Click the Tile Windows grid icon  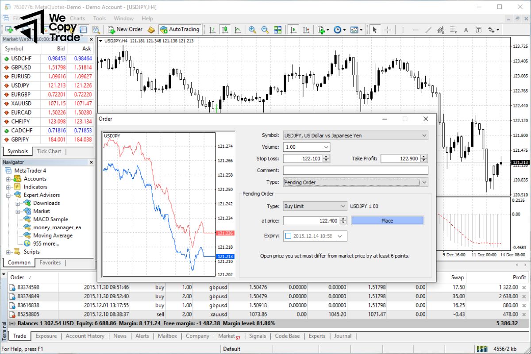[x=278, y=30]
